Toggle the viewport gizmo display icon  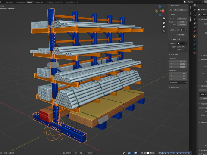(x=129, y=153)
